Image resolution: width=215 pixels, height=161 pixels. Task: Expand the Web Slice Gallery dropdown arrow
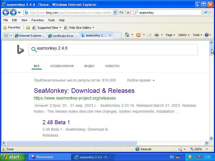(93, 28)
